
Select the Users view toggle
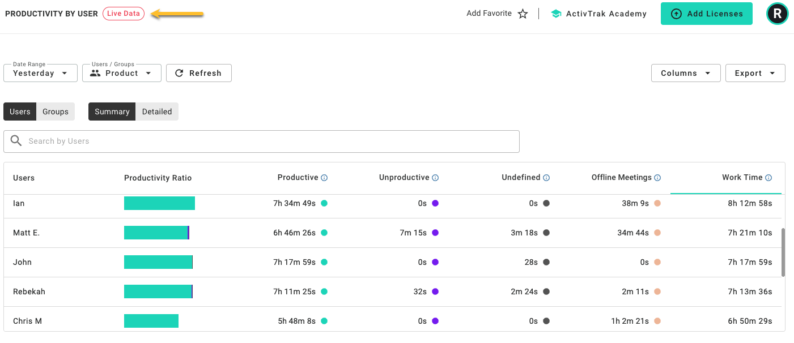[x=20, y=112]
